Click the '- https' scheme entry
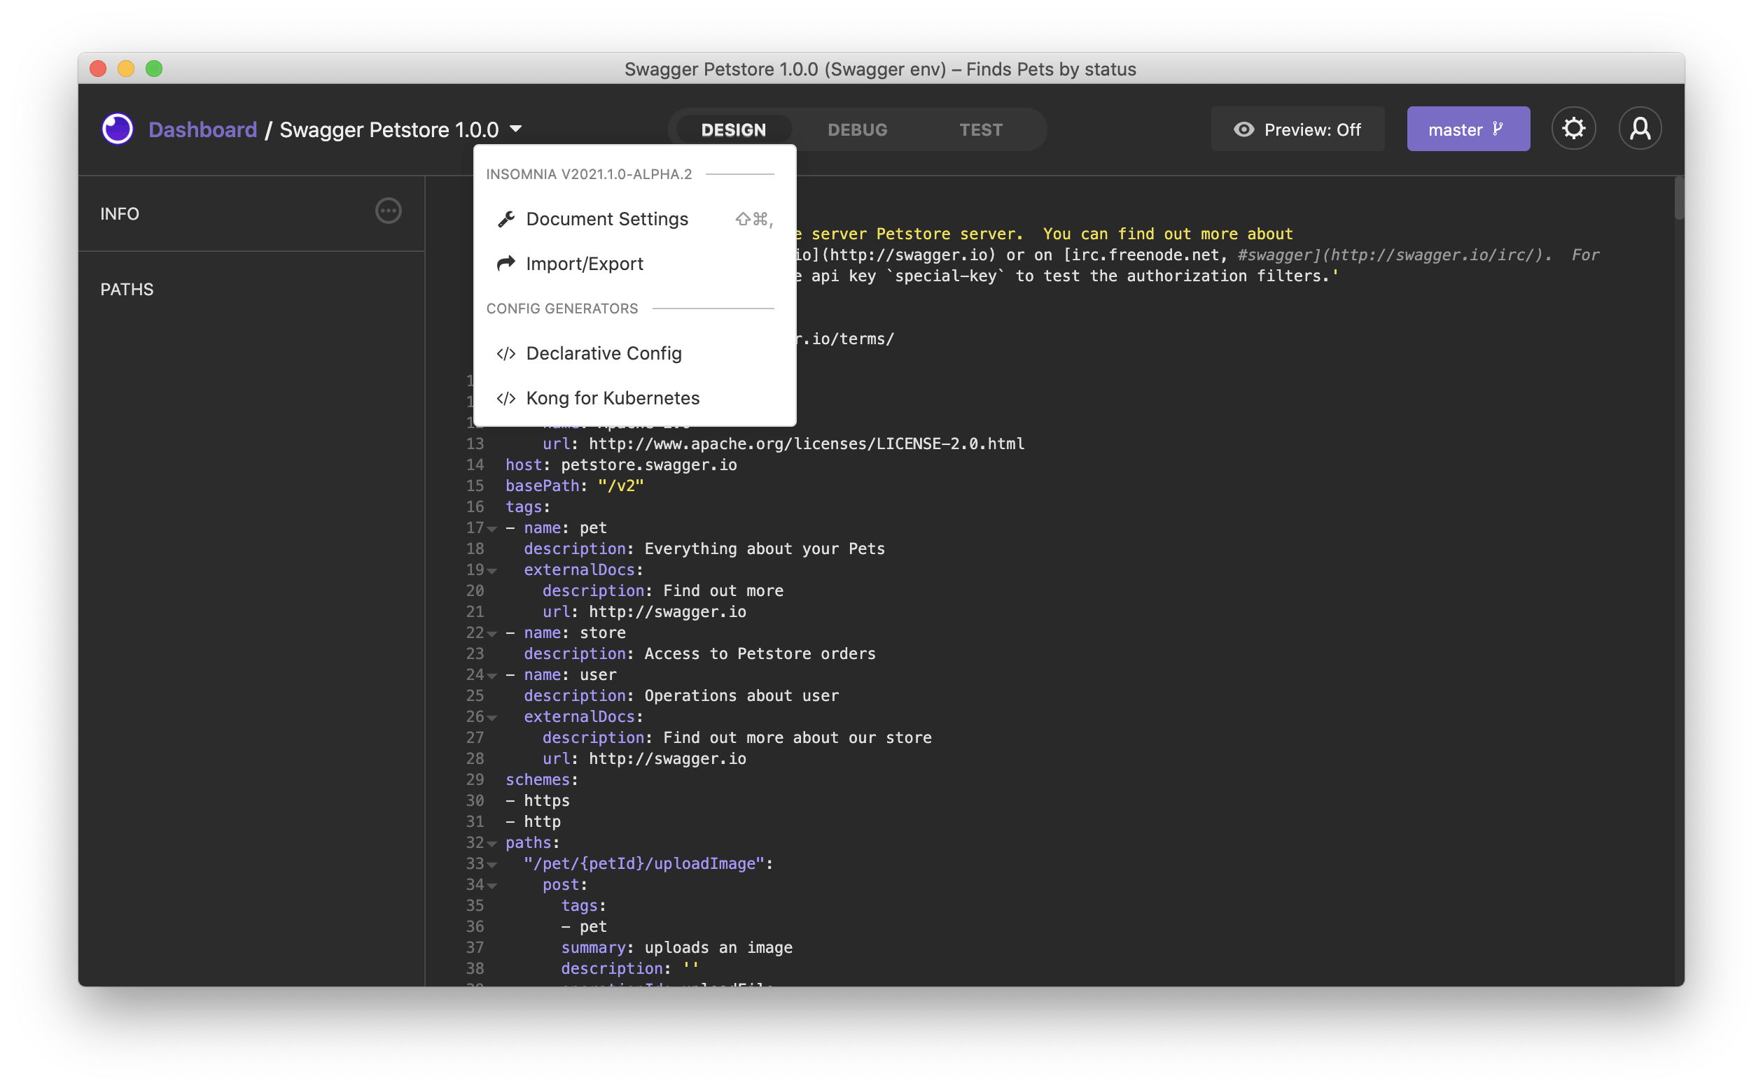 click(x=538, y=801)
